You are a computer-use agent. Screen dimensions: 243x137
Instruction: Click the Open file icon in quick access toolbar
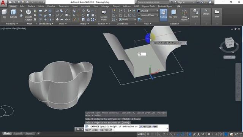14,2
